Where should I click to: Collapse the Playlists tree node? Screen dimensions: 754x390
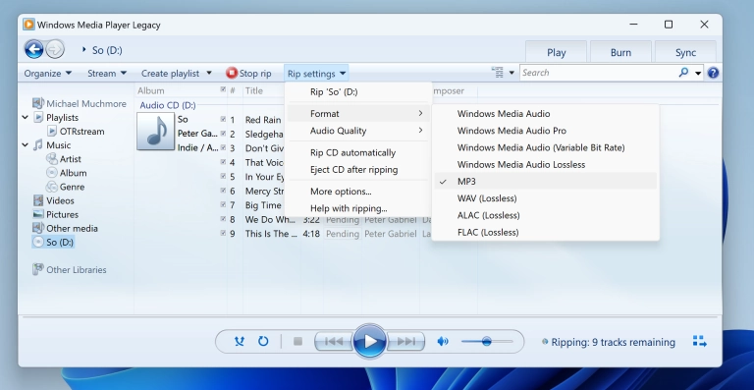(25, 117)
